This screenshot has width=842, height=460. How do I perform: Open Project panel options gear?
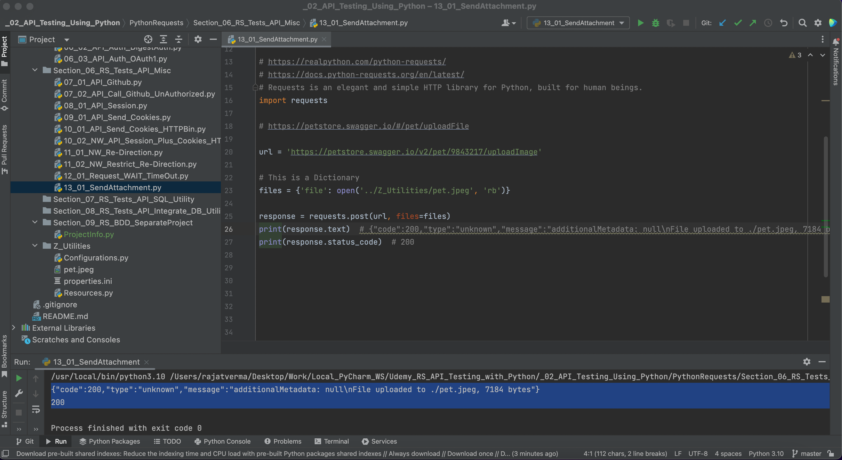pos(198,40)
